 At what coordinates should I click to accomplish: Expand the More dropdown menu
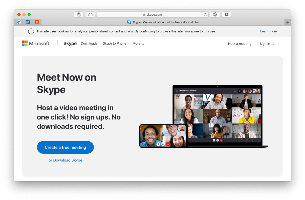click(x=138, y=44)
